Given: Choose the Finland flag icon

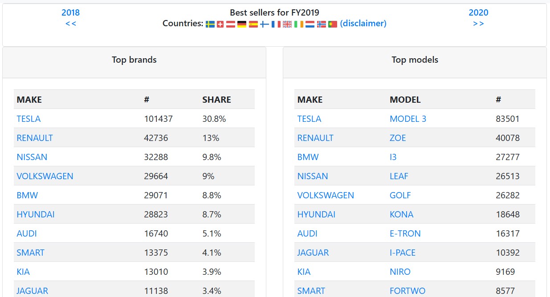Looking at the screenshot, I should [265, 24].
